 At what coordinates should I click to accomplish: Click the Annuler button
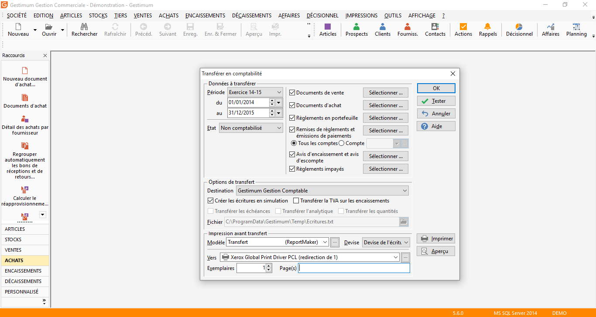(436, 114)
